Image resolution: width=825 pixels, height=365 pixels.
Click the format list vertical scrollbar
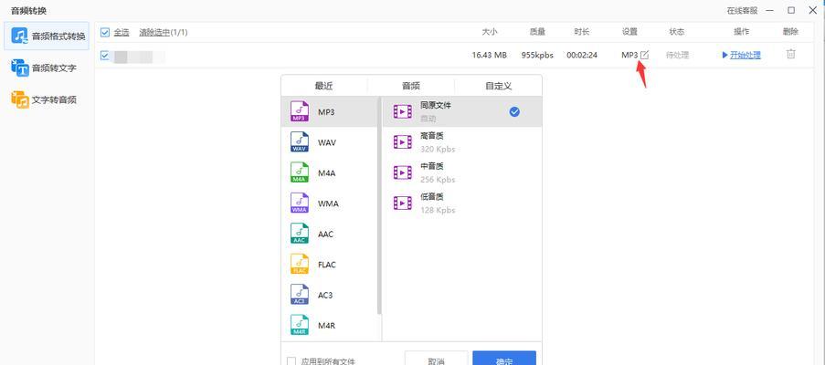[x=379, y=204]
